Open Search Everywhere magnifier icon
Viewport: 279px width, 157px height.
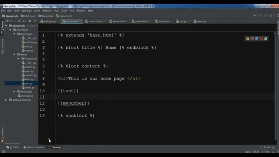[x=278, y=16]
